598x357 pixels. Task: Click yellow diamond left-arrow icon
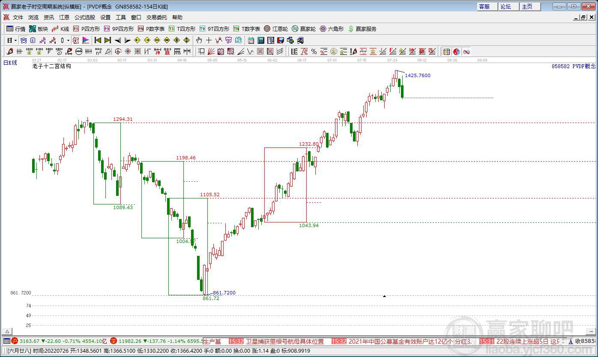tap(137, 40)
